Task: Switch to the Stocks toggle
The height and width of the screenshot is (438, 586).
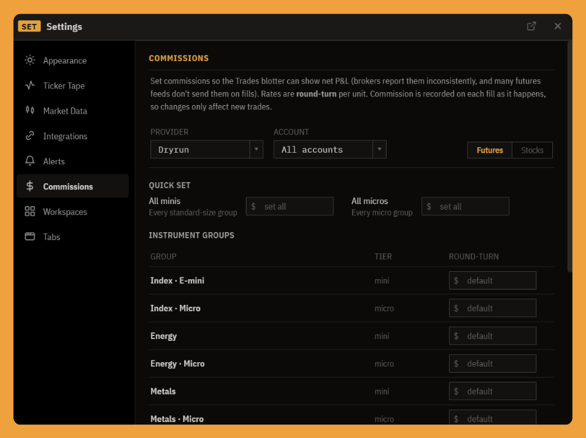Action: pyautogui.click(x=532, y=150)
